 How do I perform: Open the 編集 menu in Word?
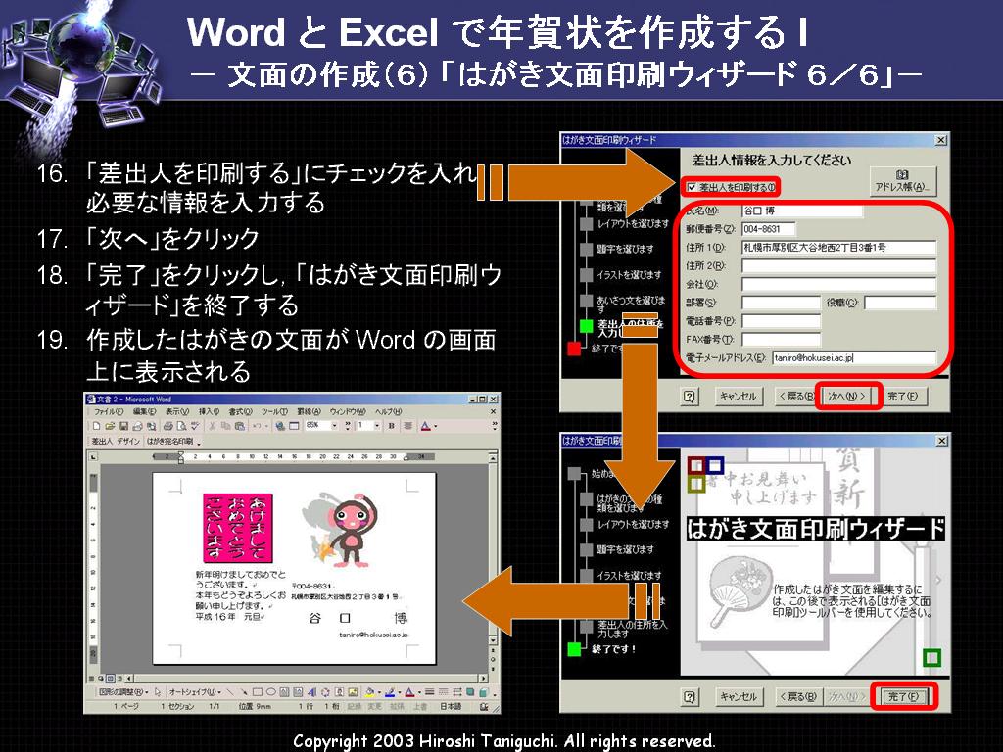coord(145,412)
